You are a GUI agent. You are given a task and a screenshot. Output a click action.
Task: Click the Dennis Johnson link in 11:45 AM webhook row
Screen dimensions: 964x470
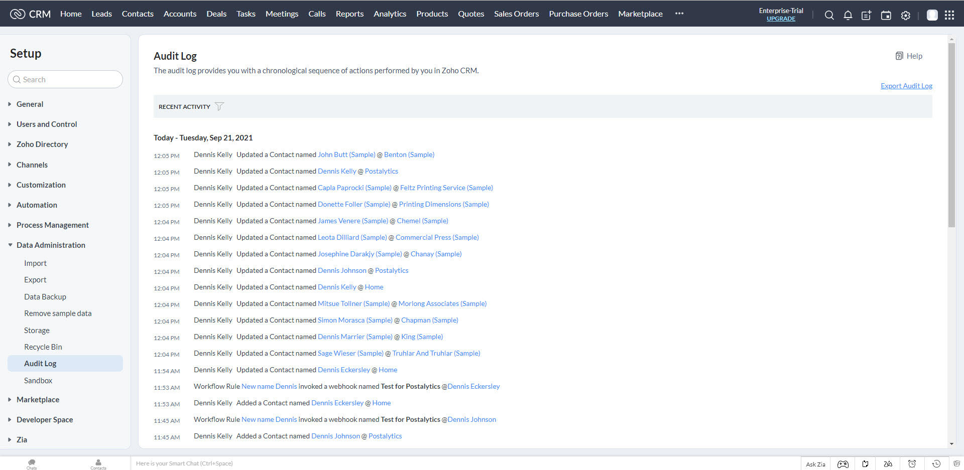point(471,419)
